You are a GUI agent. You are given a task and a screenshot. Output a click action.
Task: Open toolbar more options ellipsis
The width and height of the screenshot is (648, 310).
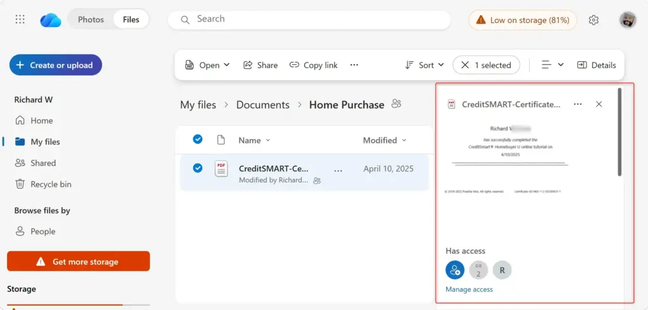[354, 65]
